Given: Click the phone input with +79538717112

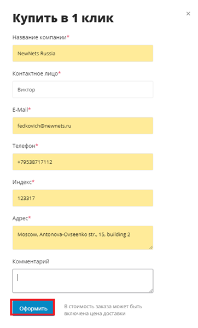Looking at the screenshot, I should (x=83, y=162).
